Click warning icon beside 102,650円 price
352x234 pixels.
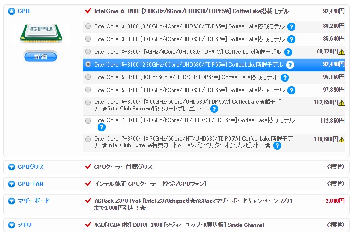pyautogui.click(x=342, y=103)
